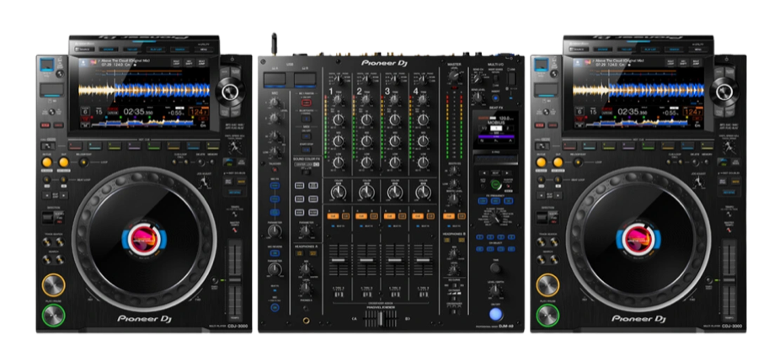The image size is (758, 350).
Task: Tap the green TAP button on the mixer
Action: point(494,184)
